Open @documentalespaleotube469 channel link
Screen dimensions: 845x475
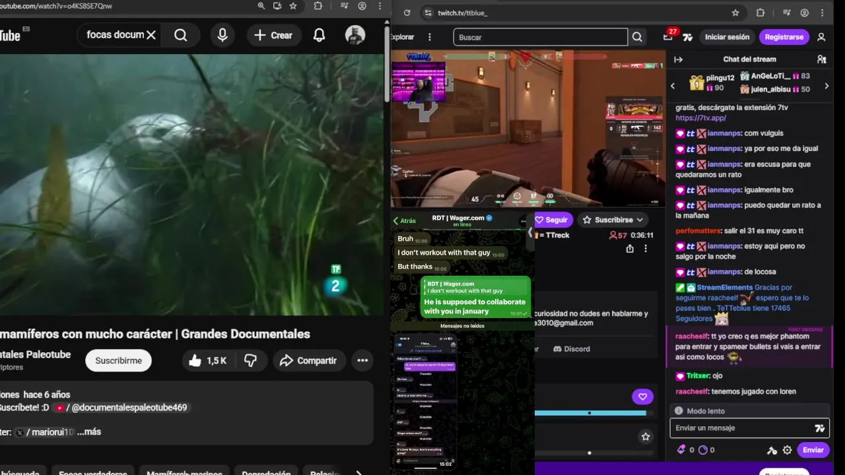coord(122,408)
